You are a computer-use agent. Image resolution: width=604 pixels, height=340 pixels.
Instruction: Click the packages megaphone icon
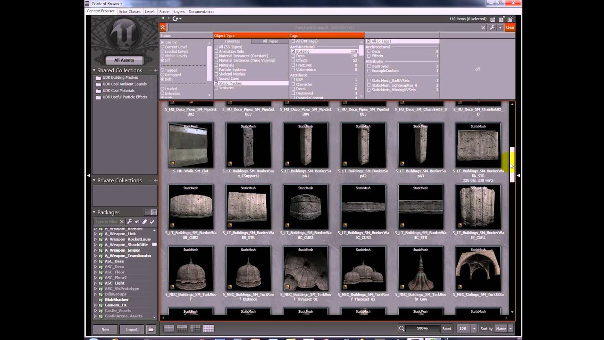click(137, 221)
